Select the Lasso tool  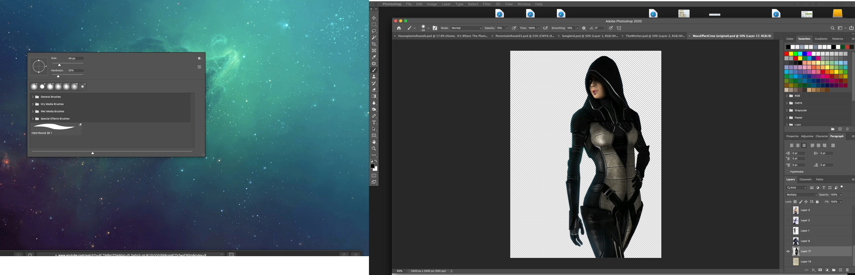point(374,31)
